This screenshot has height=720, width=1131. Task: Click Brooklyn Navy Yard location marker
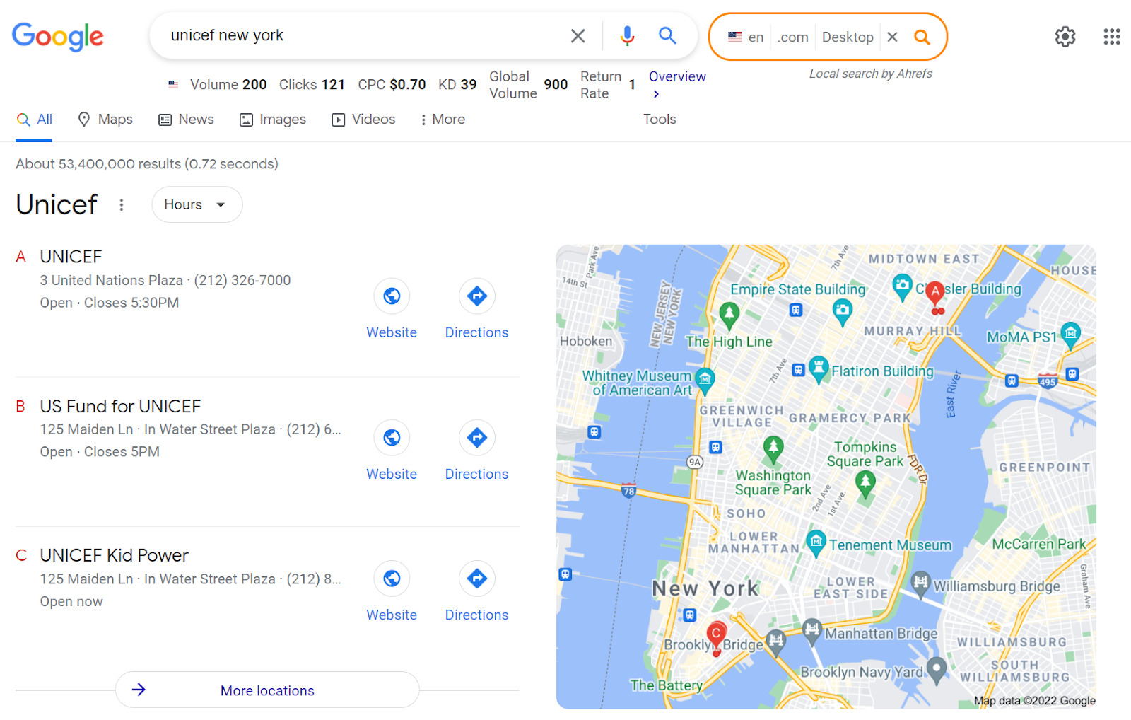pos(937,669)
